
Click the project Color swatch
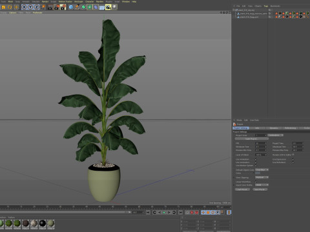258,173
